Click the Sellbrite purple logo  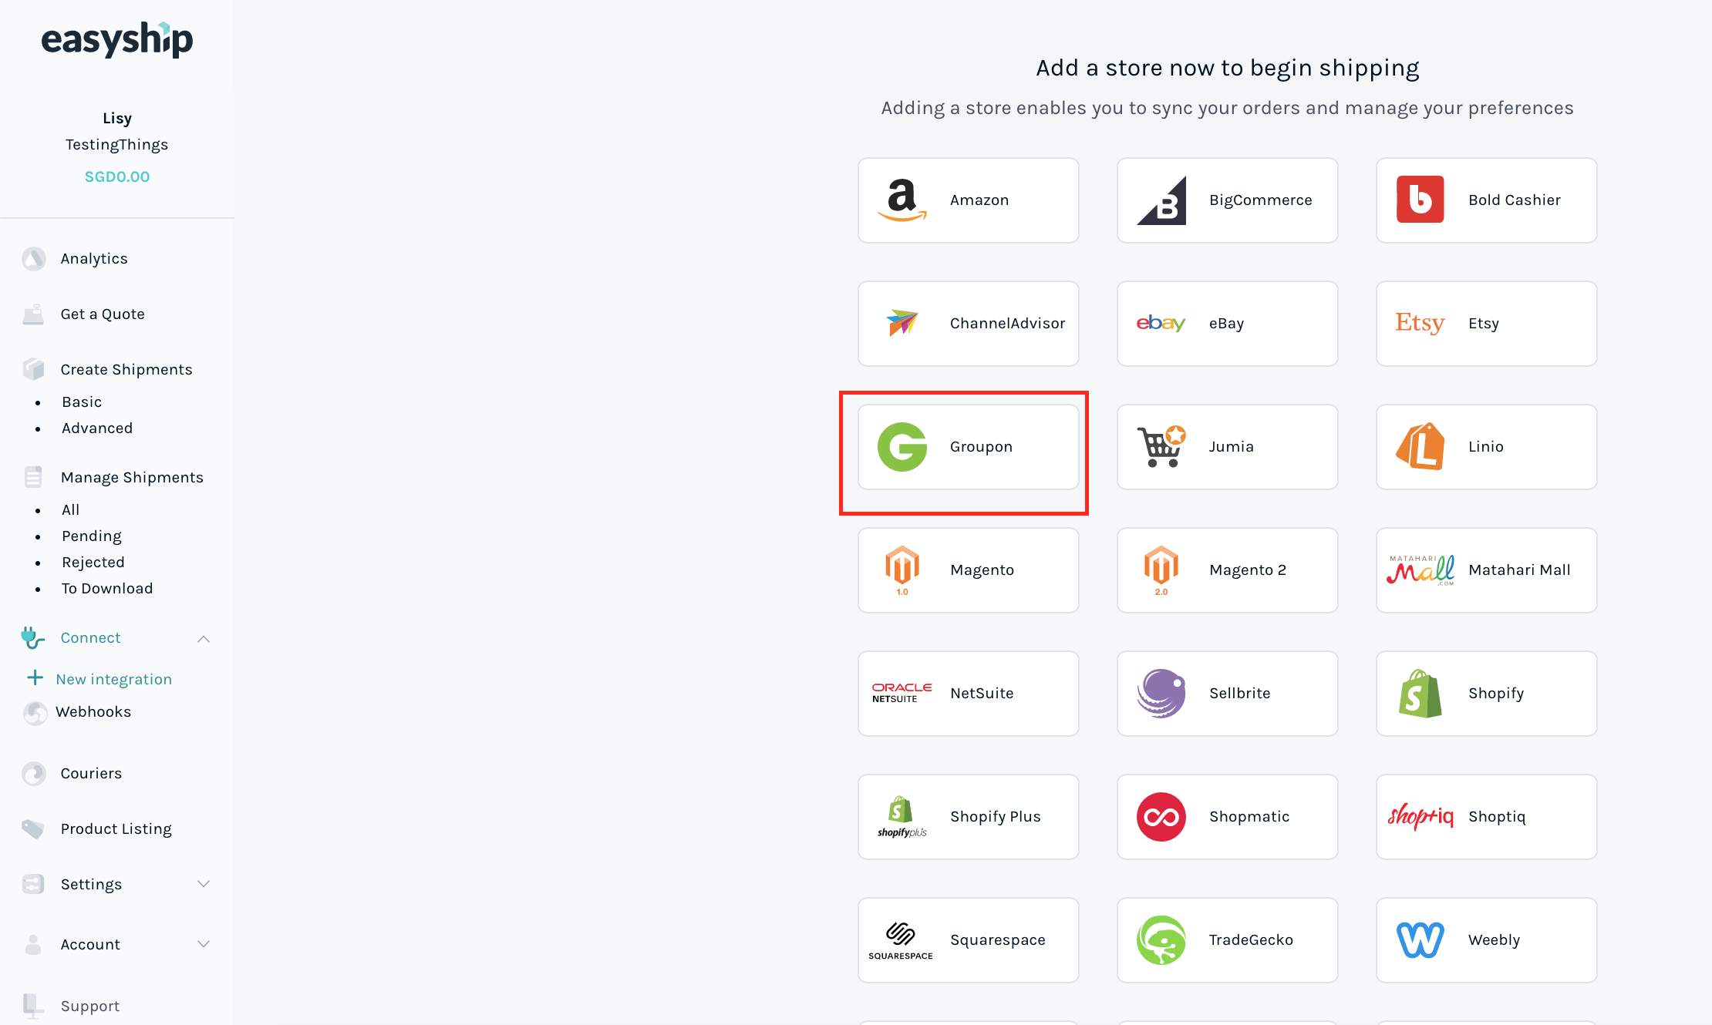coord(1161,694)
